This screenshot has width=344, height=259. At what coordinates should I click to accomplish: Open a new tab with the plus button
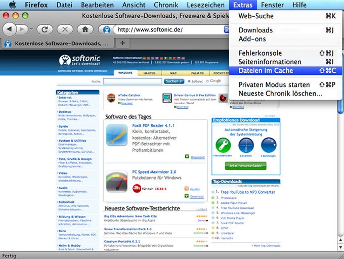122,43
